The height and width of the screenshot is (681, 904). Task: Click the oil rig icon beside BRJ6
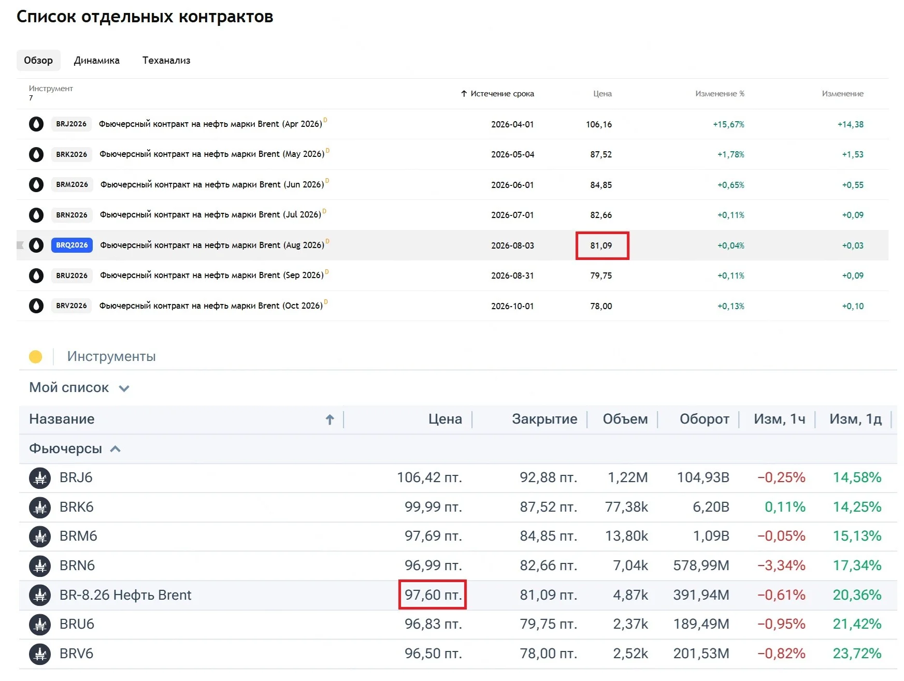tap(40, 478)
